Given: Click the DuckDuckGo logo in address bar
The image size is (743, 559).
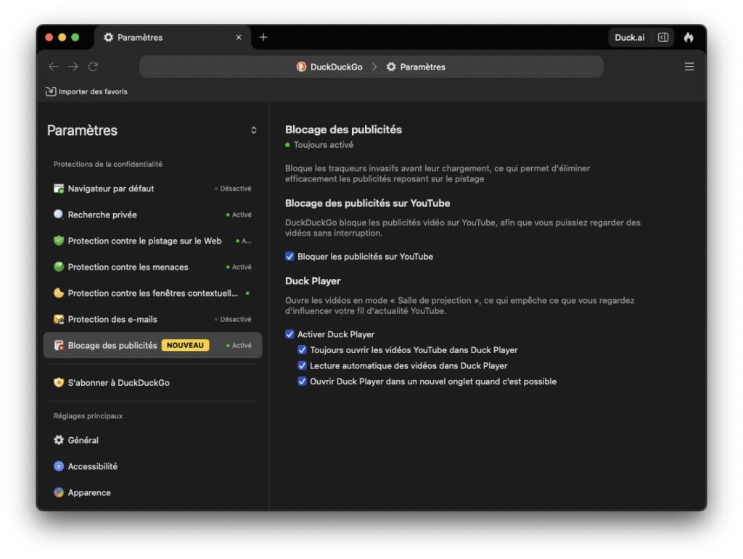Looking at the screenshot, I should (301, 67).
